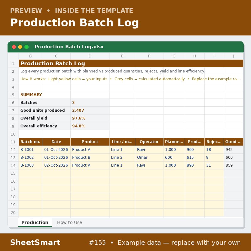
Task: Click the Rejec... header cell
Action: 214,142
